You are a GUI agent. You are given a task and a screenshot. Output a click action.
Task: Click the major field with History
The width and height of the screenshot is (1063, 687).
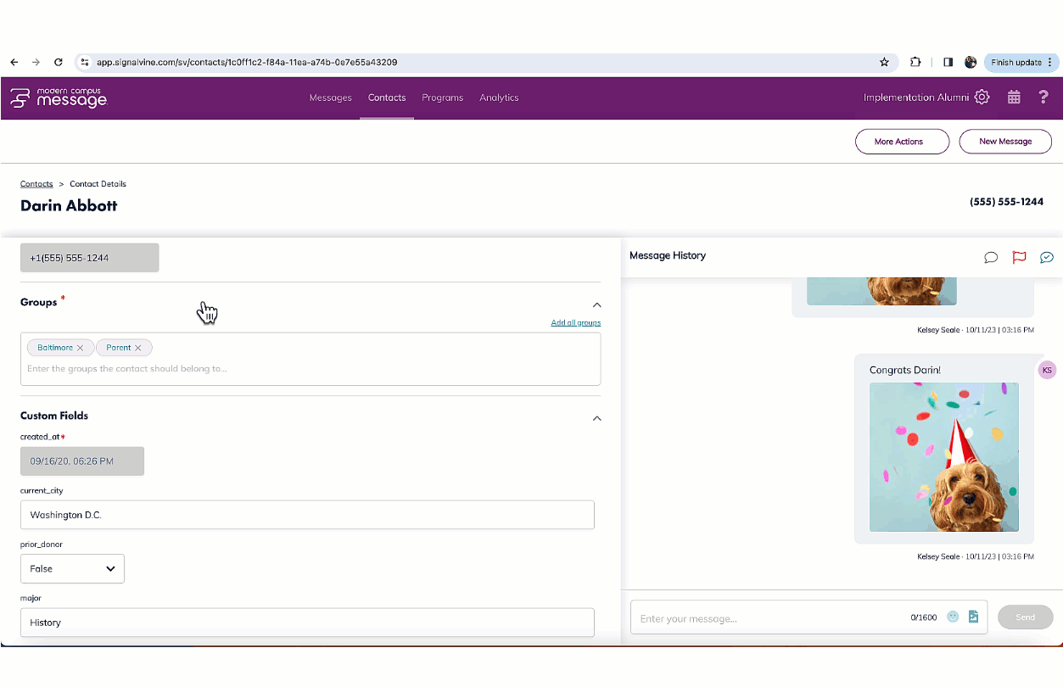(307, 622)
